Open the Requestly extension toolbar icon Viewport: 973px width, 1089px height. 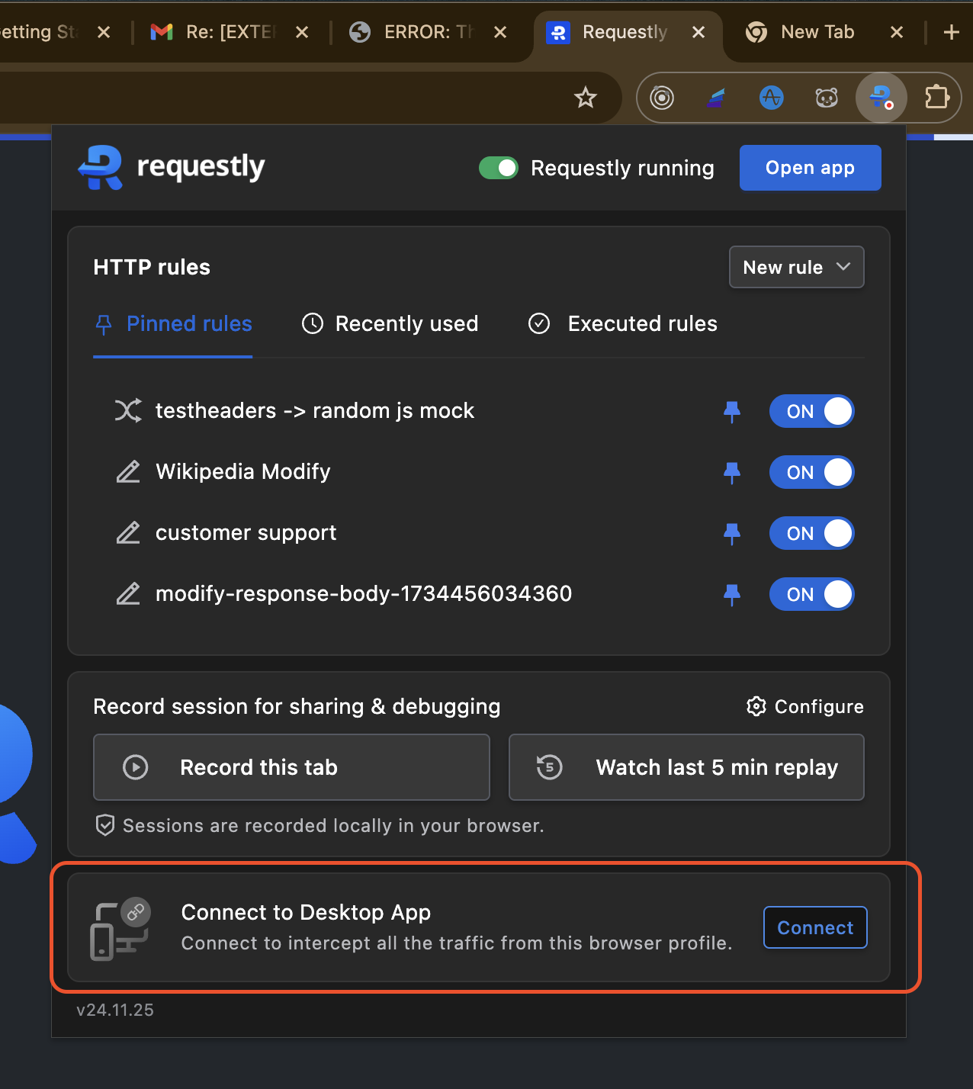[x=881, y=98]
